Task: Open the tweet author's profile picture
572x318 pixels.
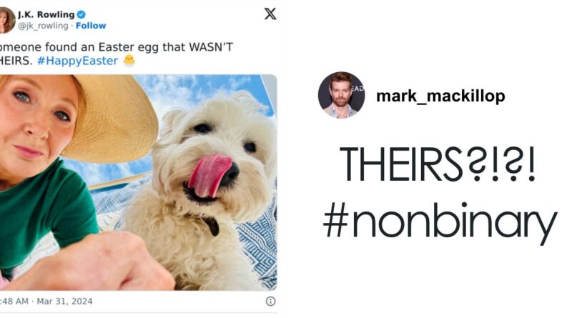Action: point(6,20)
